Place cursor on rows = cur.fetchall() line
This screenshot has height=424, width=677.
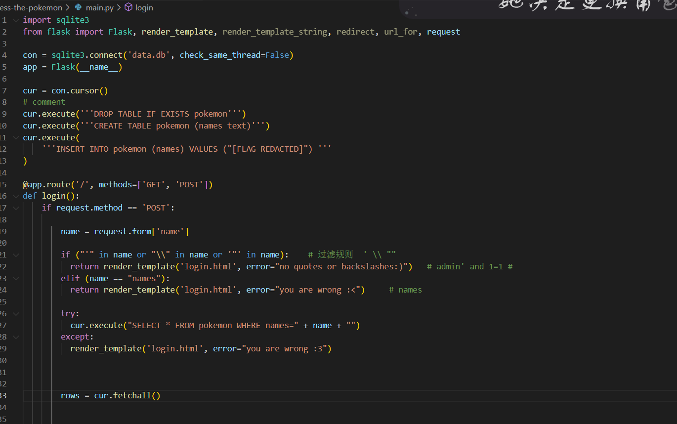click(111, 396)
